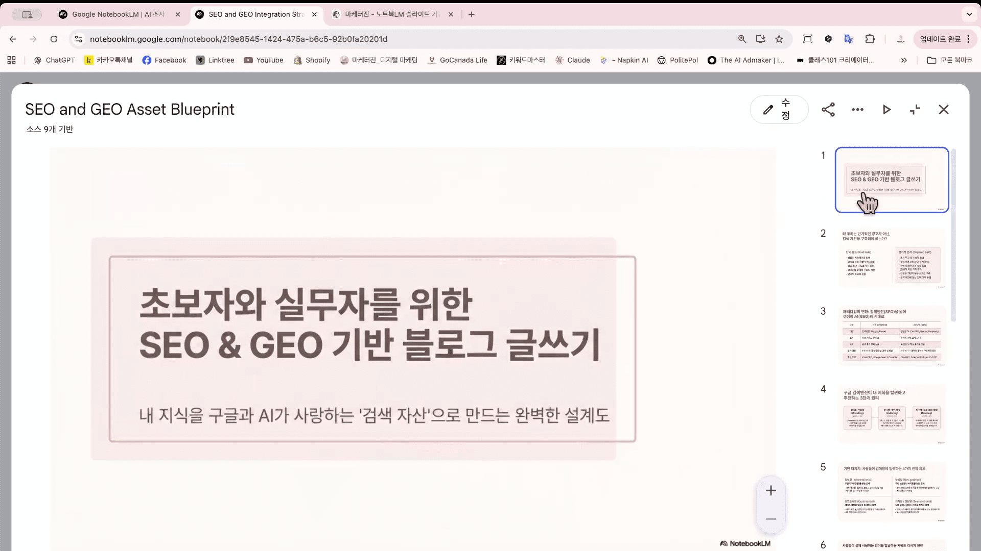Open the three-dot more options menu

click(857, 110)
